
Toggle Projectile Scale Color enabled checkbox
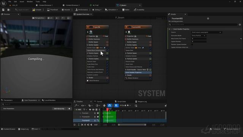107,67
